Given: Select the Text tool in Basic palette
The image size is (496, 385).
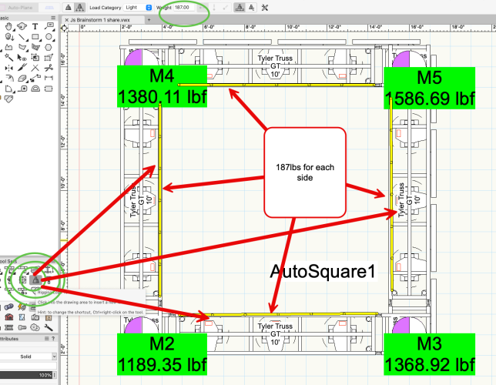Looking at the screenshot, I should 36,25.
